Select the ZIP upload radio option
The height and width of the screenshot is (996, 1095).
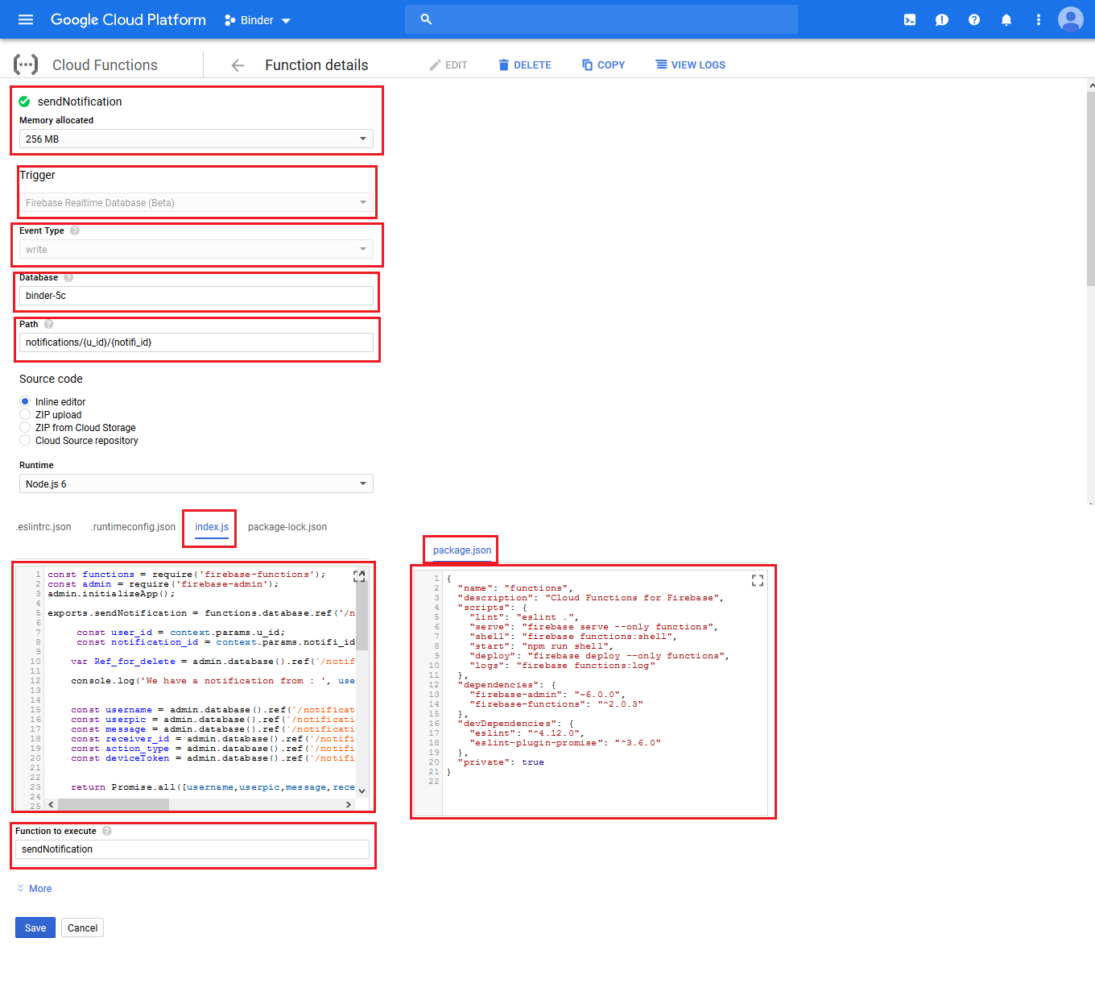25,415
